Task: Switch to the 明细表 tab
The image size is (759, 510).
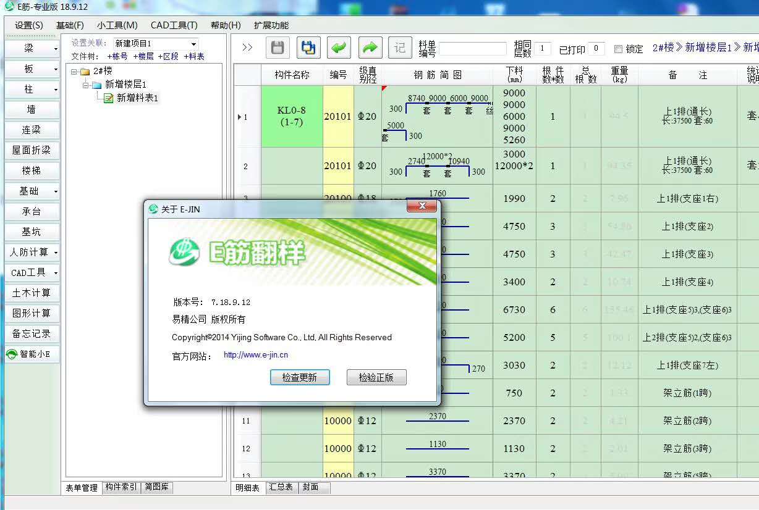Action: tap(249, 488)
